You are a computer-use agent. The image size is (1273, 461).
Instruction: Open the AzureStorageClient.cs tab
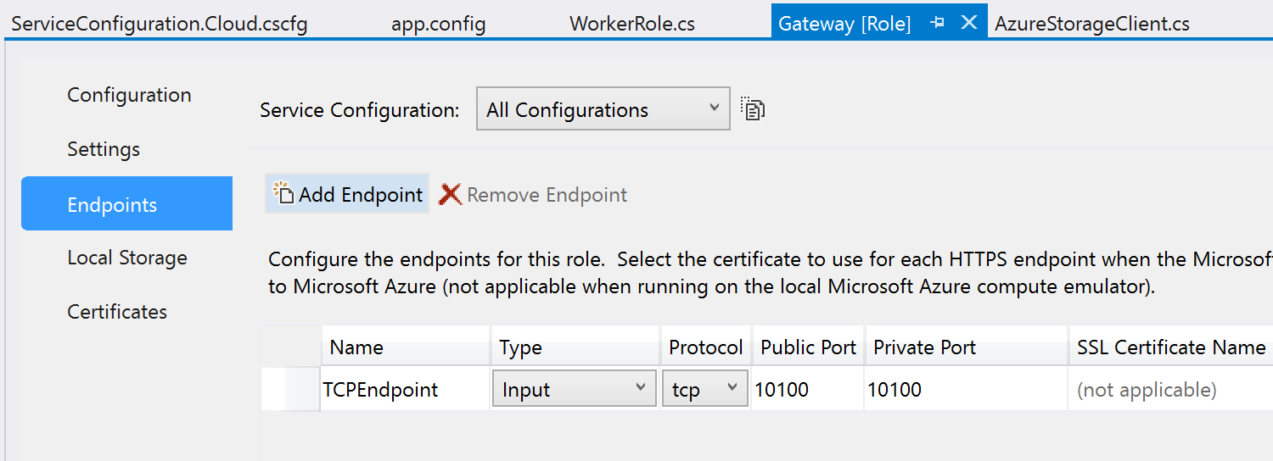tap(1092, 24)
